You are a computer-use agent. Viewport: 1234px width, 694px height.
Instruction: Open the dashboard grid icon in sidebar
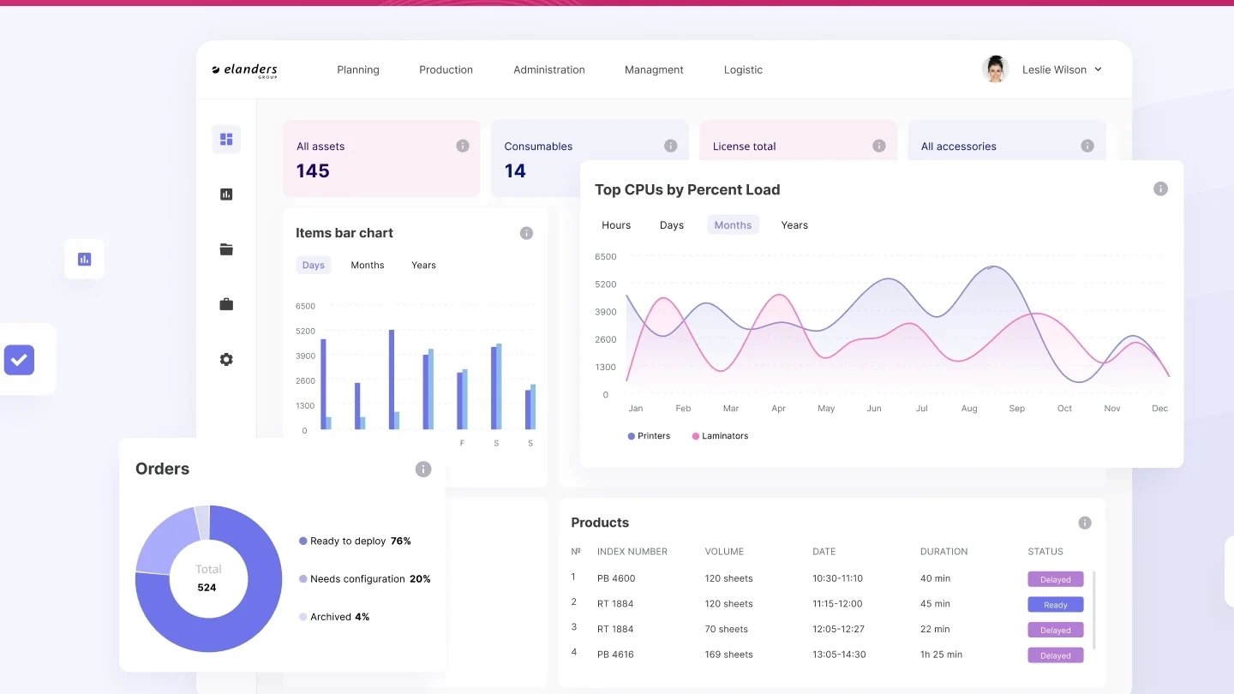point(226,139)
